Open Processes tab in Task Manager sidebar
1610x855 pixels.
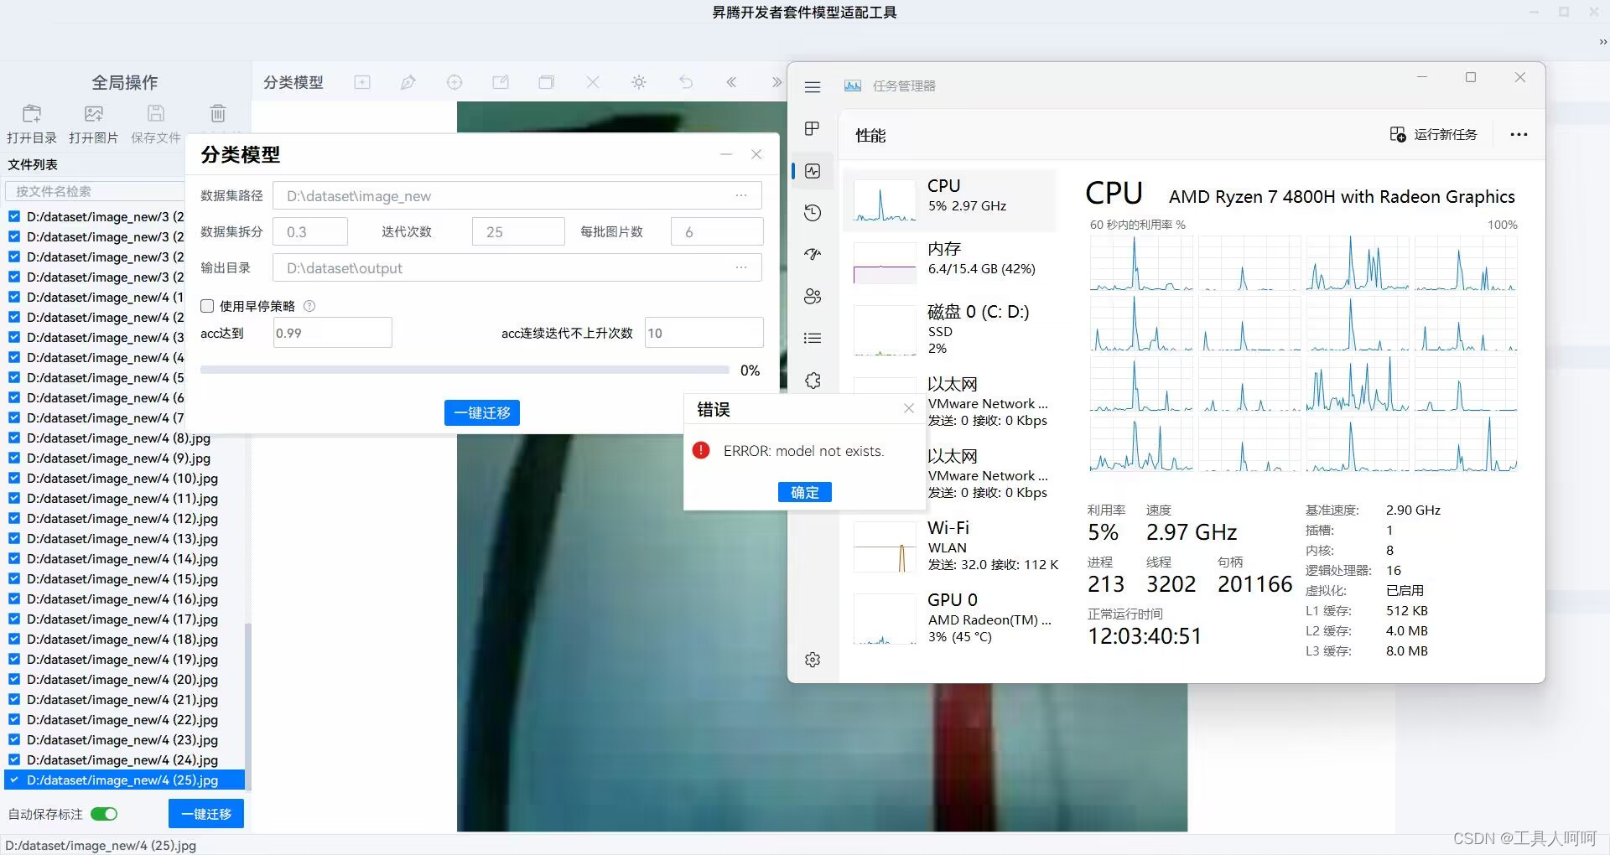pyautogui.click(x=813, y=128)
